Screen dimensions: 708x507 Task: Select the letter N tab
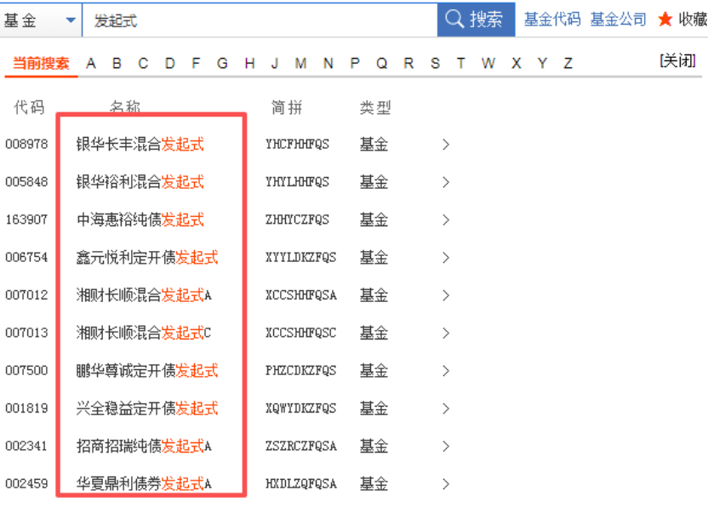click(x=328, y=63)
